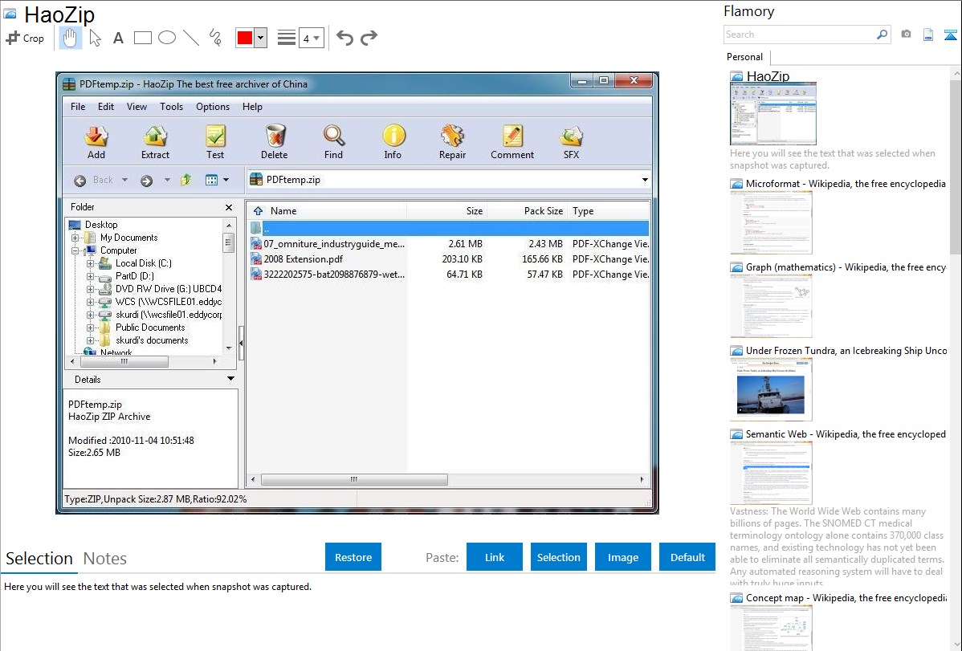Click the Back navigation button

(93, 181)
